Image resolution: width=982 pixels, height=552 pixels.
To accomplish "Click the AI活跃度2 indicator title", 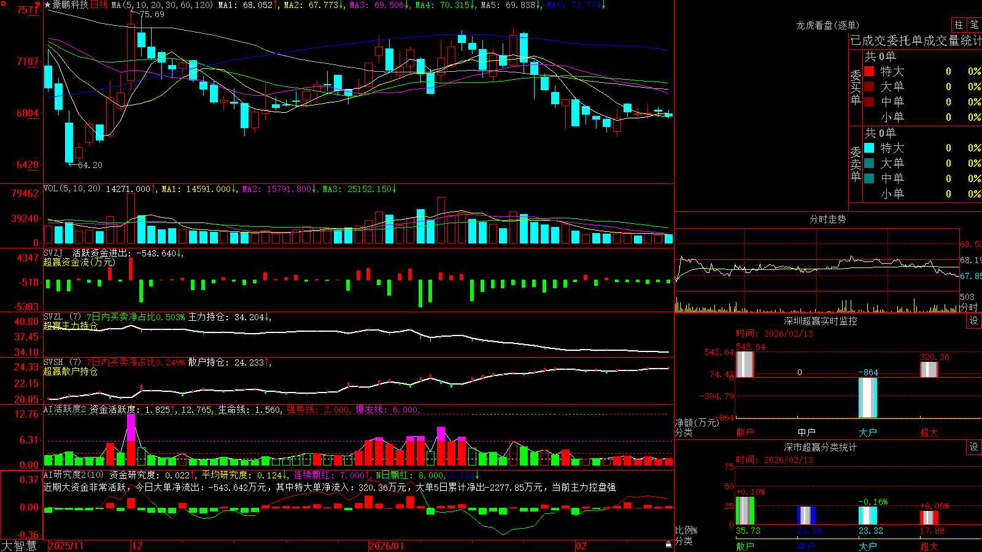I will click(x=65, y=409).
